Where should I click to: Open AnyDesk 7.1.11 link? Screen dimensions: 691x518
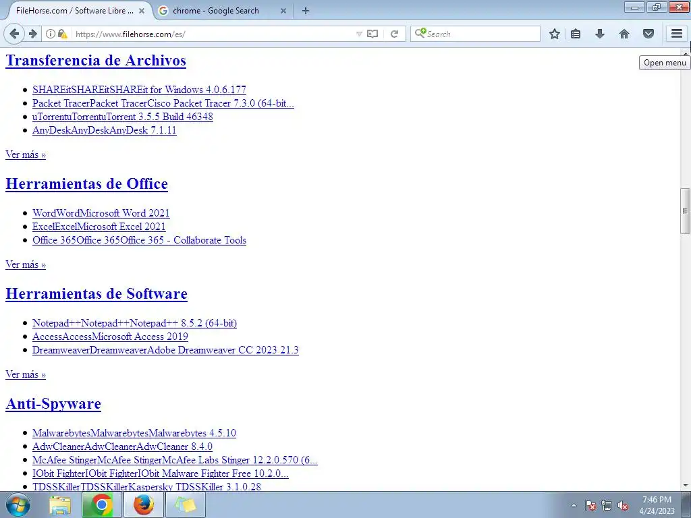click(105, 130)
